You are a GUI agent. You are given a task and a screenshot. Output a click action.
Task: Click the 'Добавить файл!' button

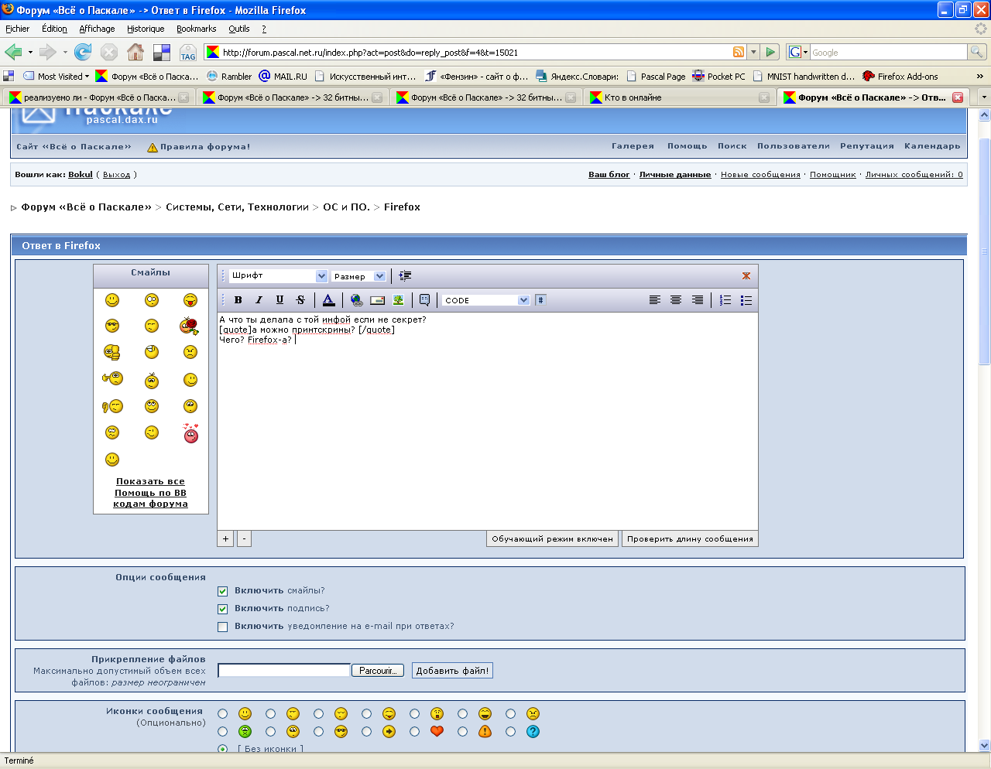click(x=452, y=671)
